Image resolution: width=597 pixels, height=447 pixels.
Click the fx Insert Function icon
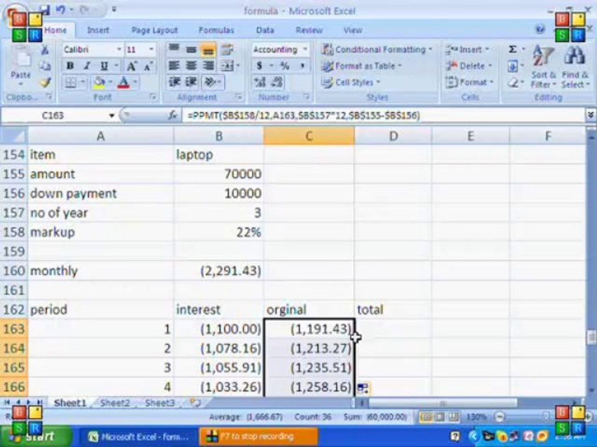[x=173, y=115]
